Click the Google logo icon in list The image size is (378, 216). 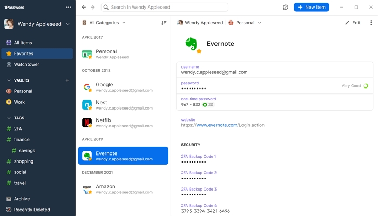(87, 87)
